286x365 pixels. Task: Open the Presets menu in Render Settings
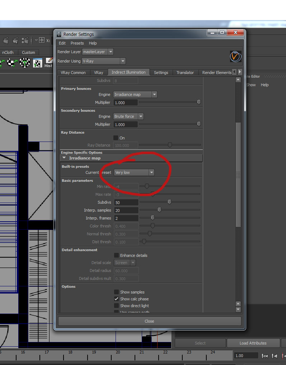[x=77, y=43]
